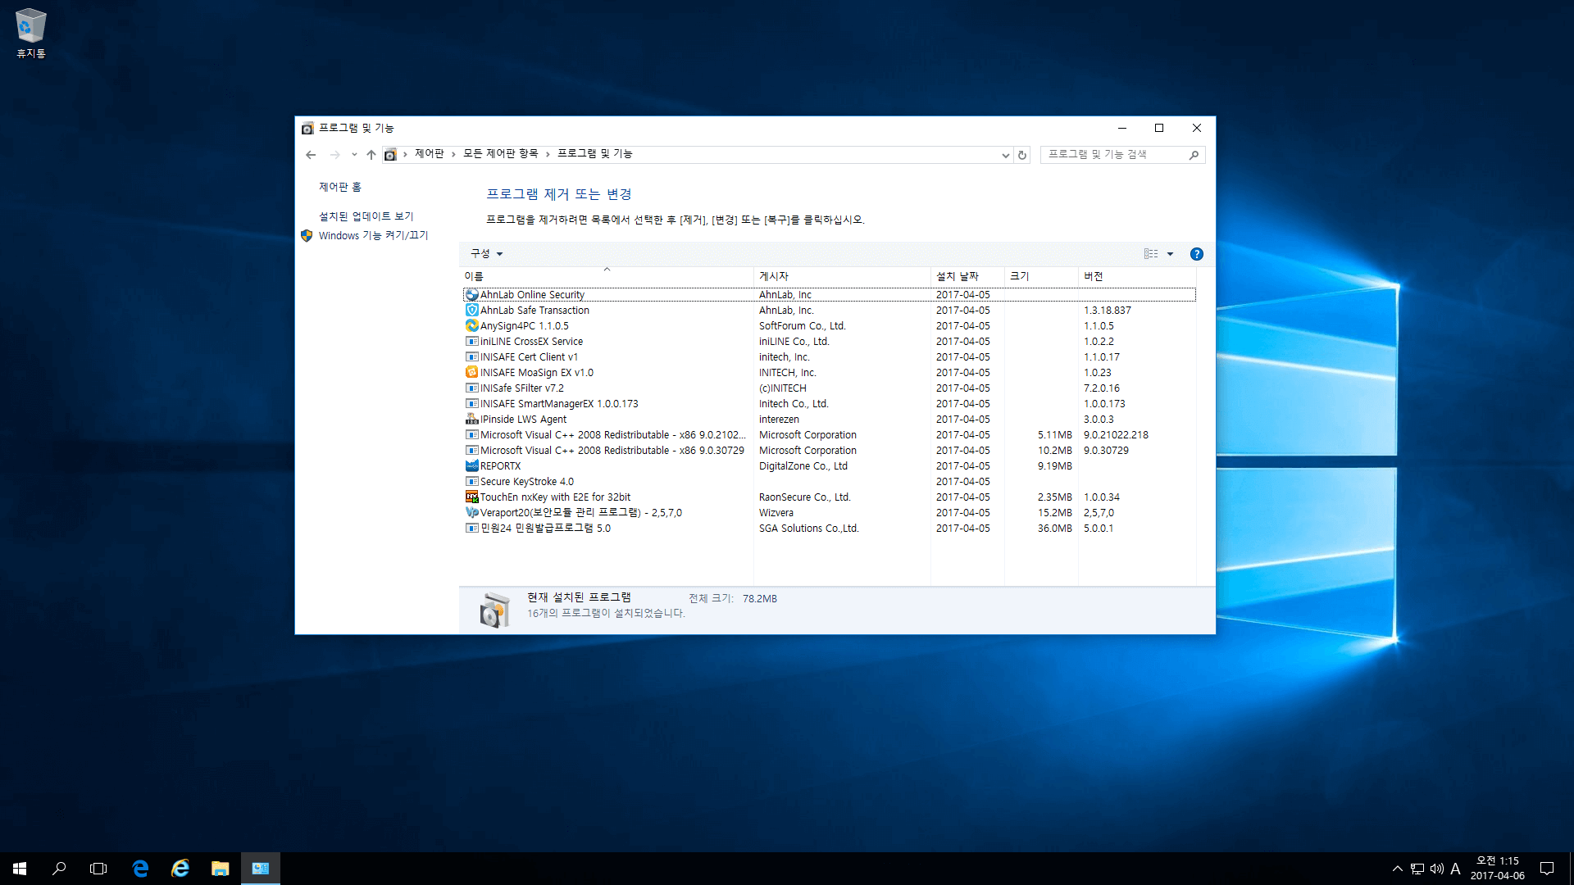Expand the view options dropdown arrow
Image resolution: width=1574 pixels, height=885 pixels.
point(1170,254)
